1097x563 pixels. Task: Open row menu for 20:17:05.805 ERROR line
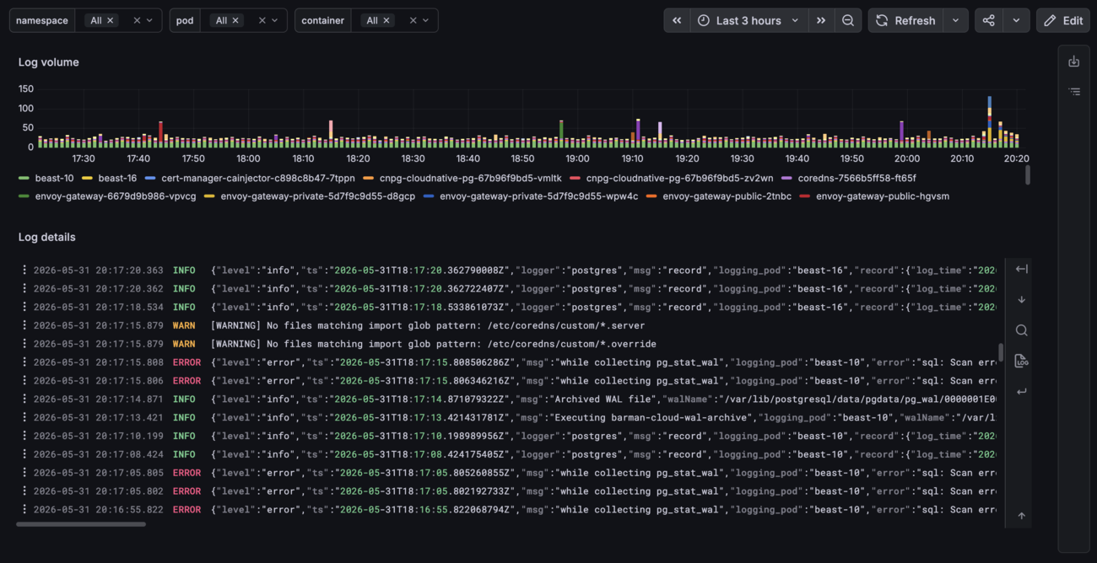[x=24, y=473]
